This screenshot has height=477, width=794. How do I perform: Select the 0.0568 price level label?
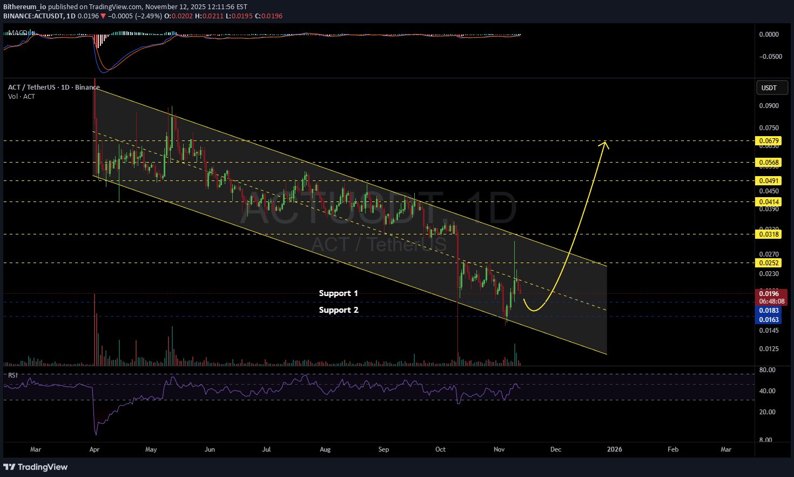pyautogui.click(x=769, y=163)
